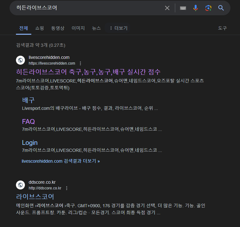Expand the 더보기 search filter menu
240x227 pixels.
(118, 28)
